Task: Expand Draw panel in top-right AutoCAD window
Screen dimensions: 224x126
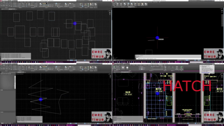Action: coord(114,4)
